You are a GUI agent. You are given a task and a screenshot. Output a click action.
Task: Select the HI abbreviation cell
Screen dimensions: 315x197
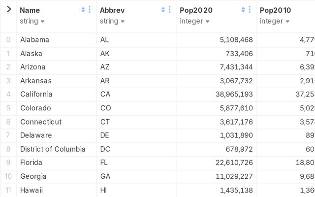[x=105, y=190]
